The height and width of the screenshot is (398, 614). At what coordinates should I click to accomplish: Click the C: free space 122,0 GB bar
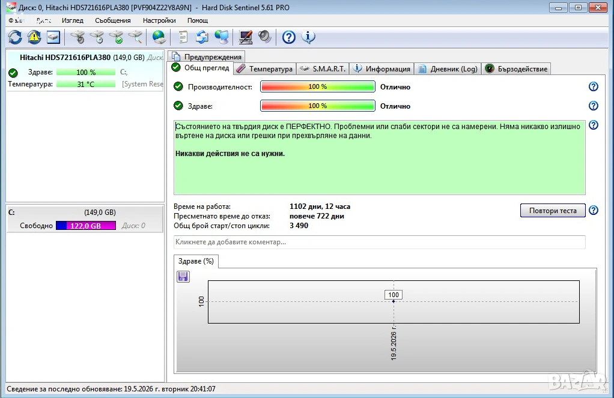click(x=86, y=226)
